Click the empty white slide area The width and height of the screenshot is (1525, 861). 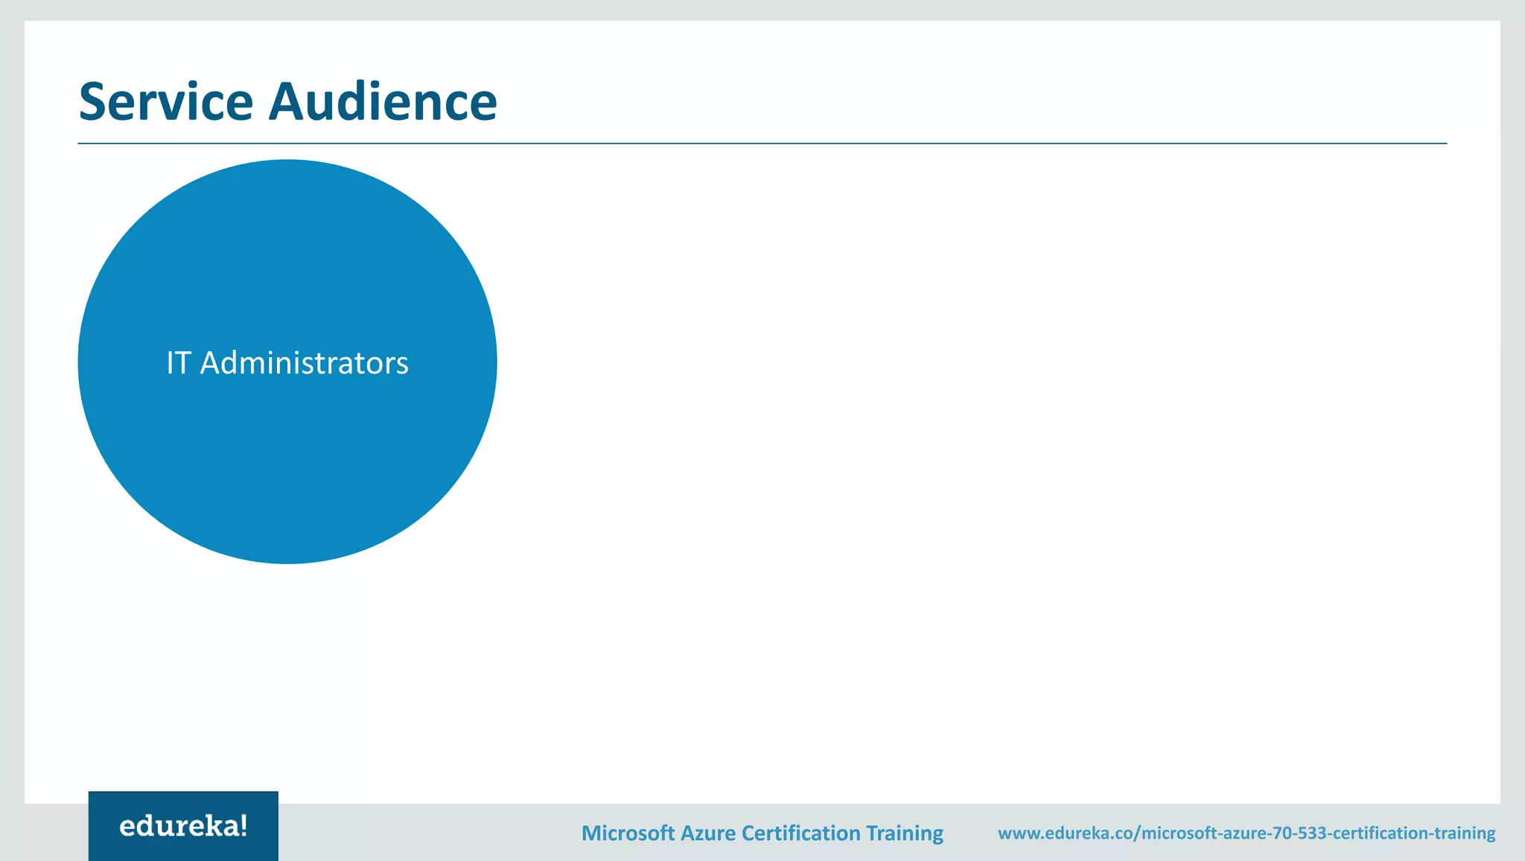coord(968,446)
